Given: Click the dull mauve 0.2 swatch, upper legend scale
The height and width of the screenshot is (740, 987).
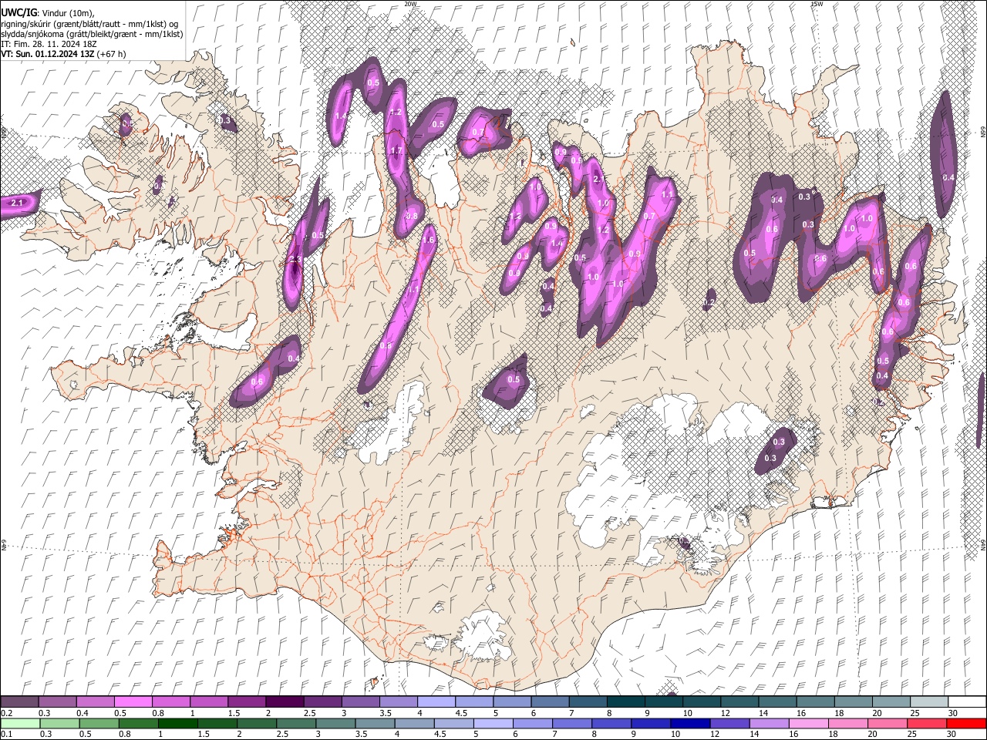Looking at the screenshot, I should tap(19, 702).
